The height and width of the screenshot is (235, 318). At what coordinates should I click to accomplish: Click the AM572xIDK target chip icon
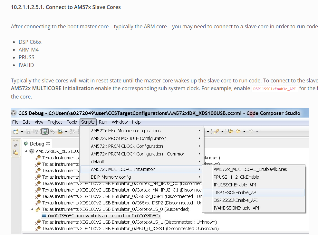click(32, 151)
